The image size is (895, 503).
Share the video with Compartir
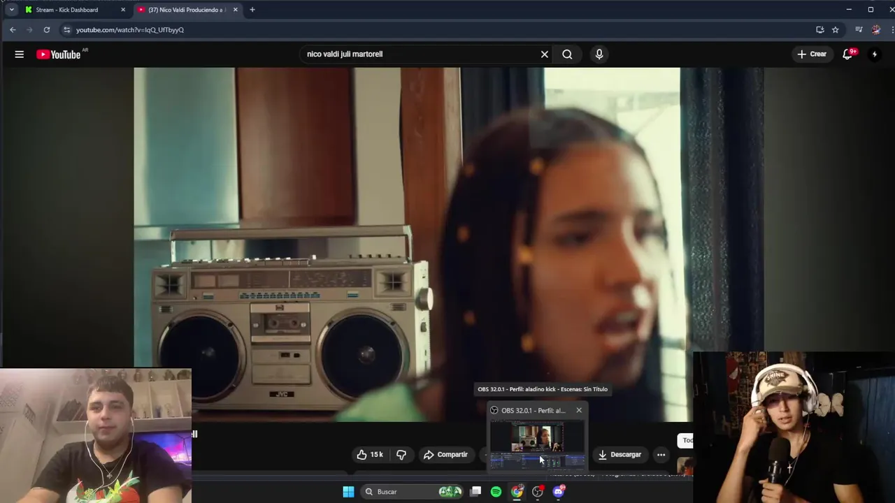(x=445, y=455)
